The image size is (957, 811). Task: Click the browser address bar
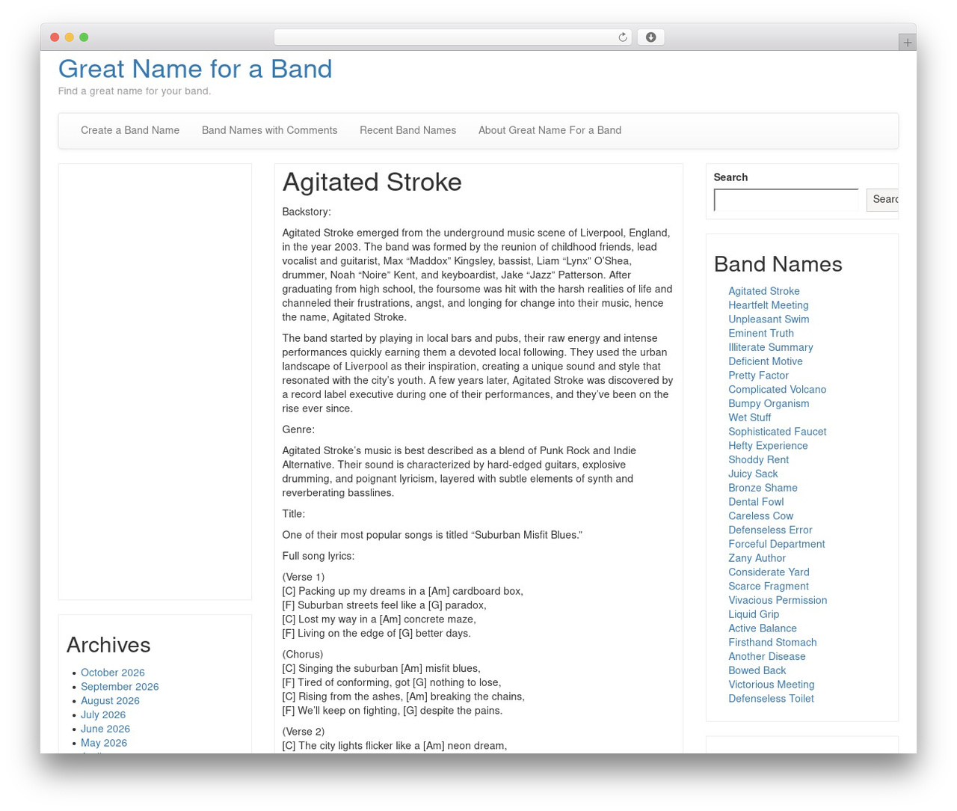(452, 37)
